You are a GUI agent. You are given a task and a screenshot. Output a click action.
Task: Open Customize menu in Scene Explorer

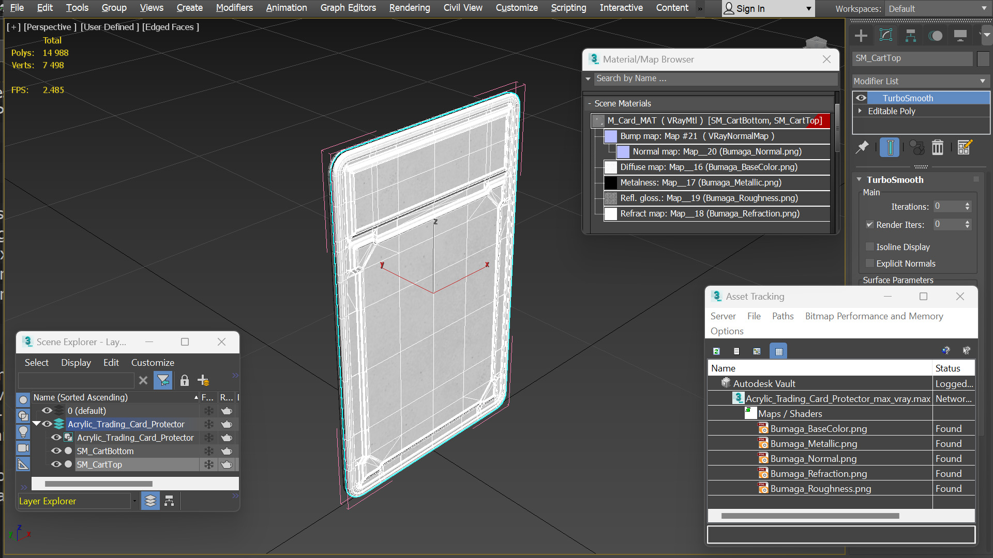point(153,363)
